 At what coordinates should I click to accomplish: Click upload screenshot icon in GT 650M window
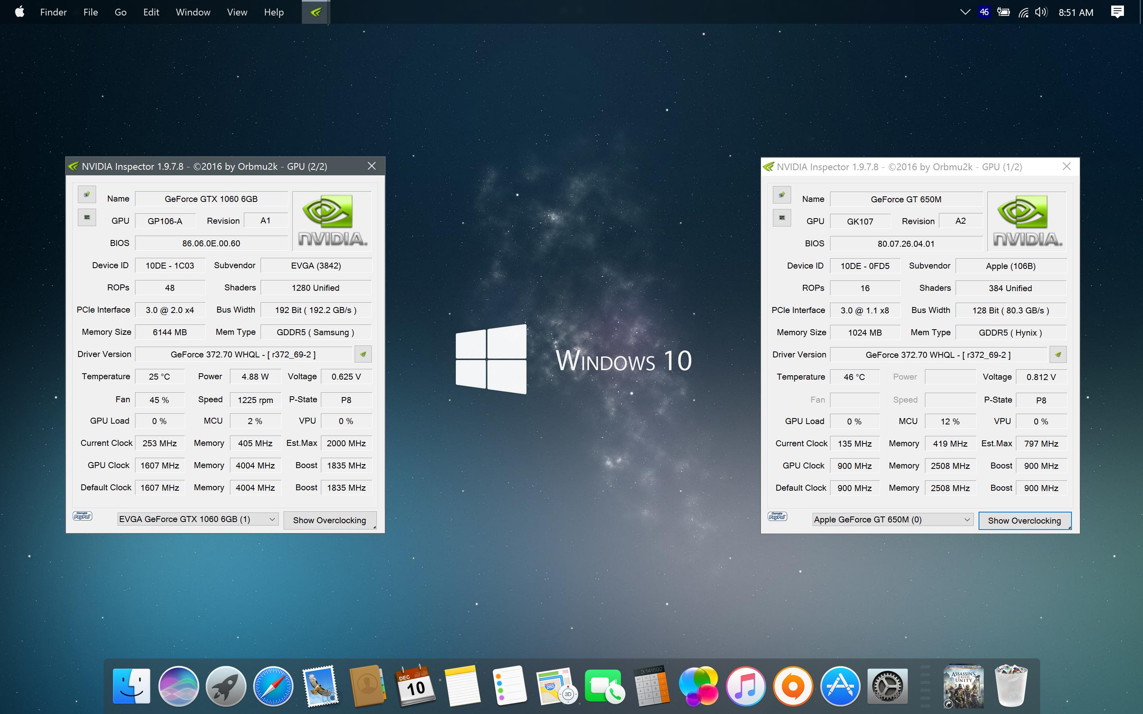pyautogui.click(x=782, y=195)
